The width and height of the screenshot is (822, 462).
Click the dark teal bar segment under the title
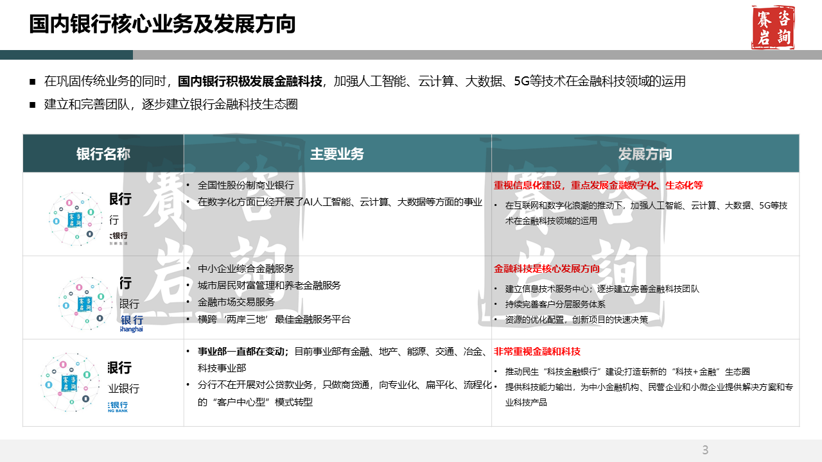coord(66,55)
